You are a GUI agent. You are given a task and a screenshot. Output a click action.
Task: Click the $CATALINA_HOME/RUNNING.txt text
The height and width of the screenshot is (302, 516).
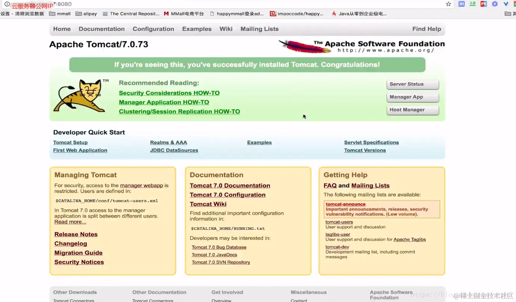[228, 229]
